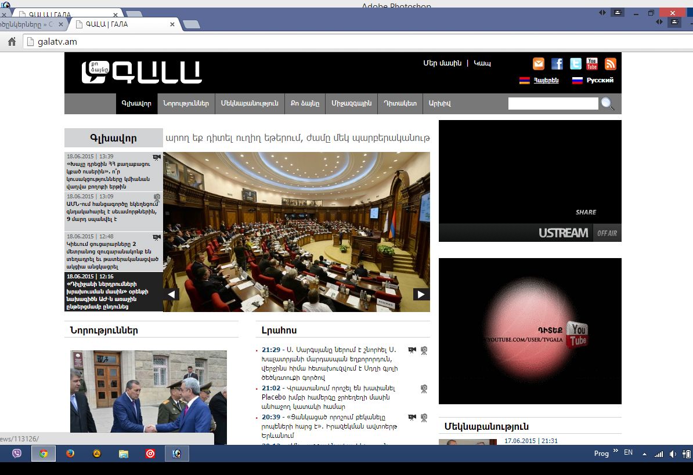Click the EN language indicator in the tray
The width and height of the screenshot is (693, 475).
click(628, 452)
